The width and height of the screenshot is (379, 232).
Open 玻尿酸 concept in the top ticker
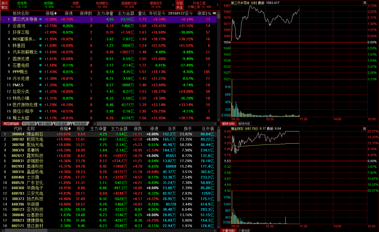(49, 5)
